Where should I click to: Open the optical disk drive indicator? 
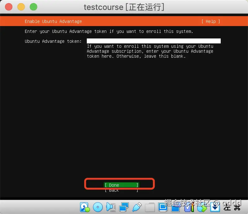(x=98, y=207)
